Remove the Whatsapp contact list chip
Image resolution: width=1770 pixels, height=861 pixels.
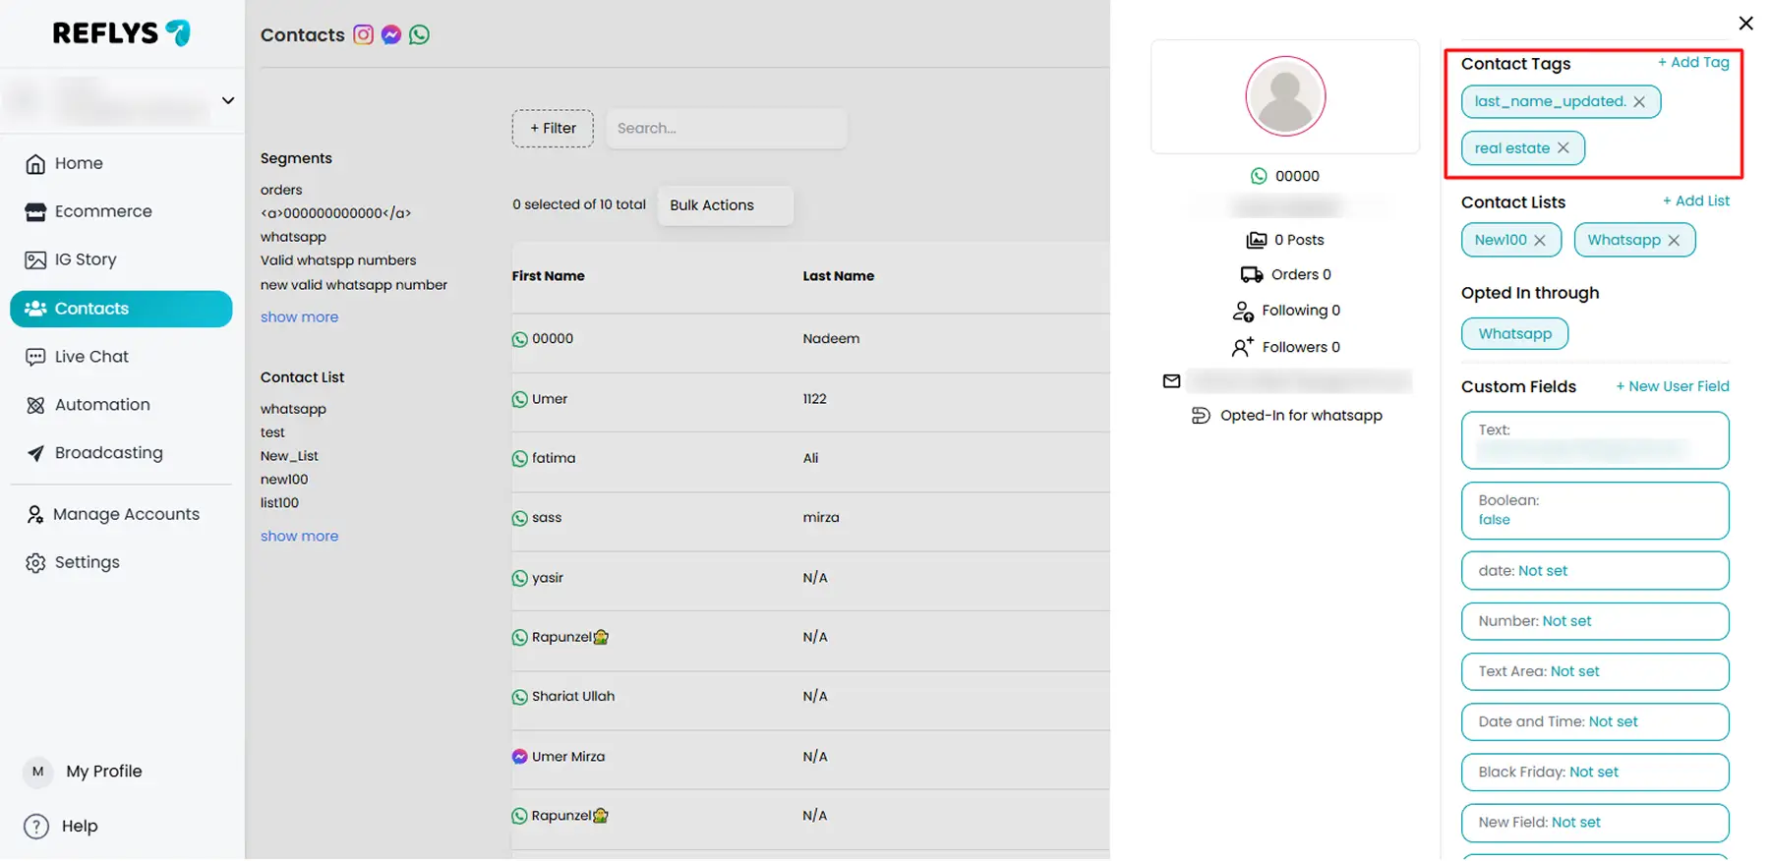(1674, 241)
